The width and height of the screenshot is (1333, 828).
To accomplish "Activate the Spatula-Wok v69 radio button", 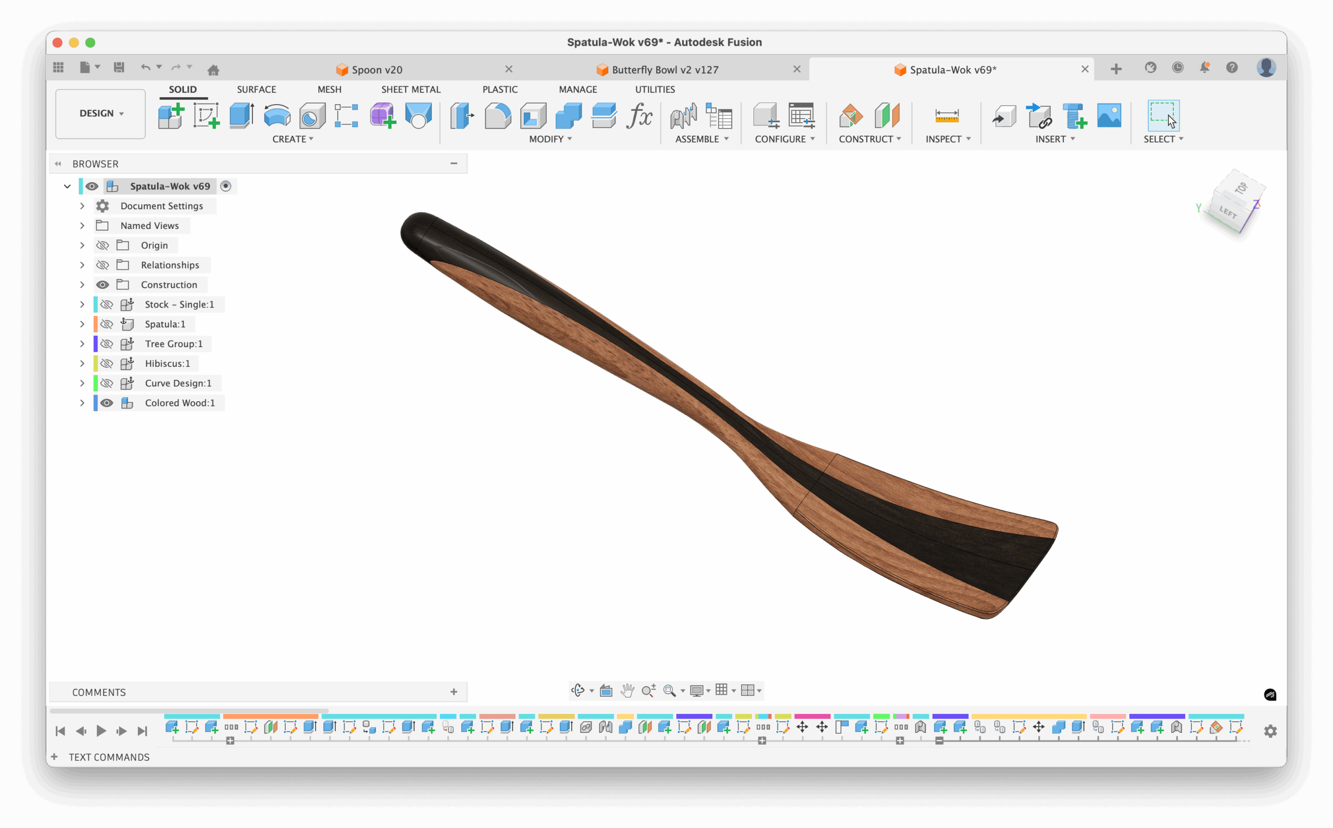I will coord(226,186).
